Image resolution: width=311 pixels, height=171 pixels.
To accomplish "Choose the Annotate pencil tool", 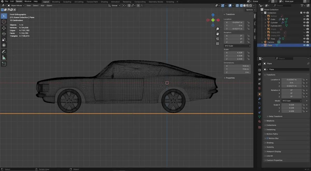I will (4, 52).
